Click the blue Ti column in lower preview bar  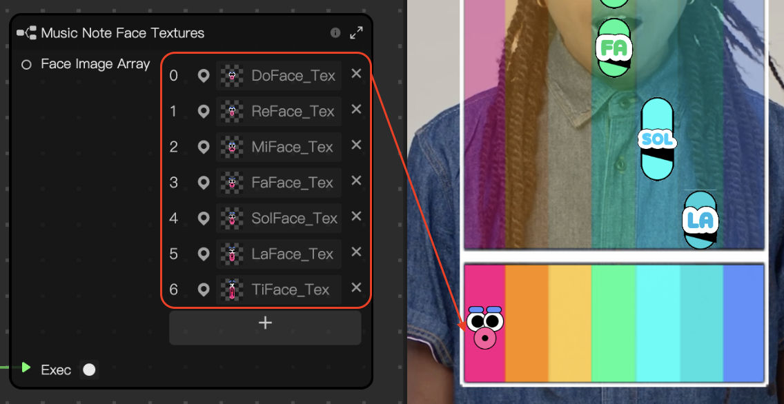[x=743, y=323]
